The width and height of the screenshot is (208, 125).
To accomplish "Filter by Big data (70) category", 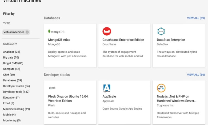I will click(x=11, y=57).
